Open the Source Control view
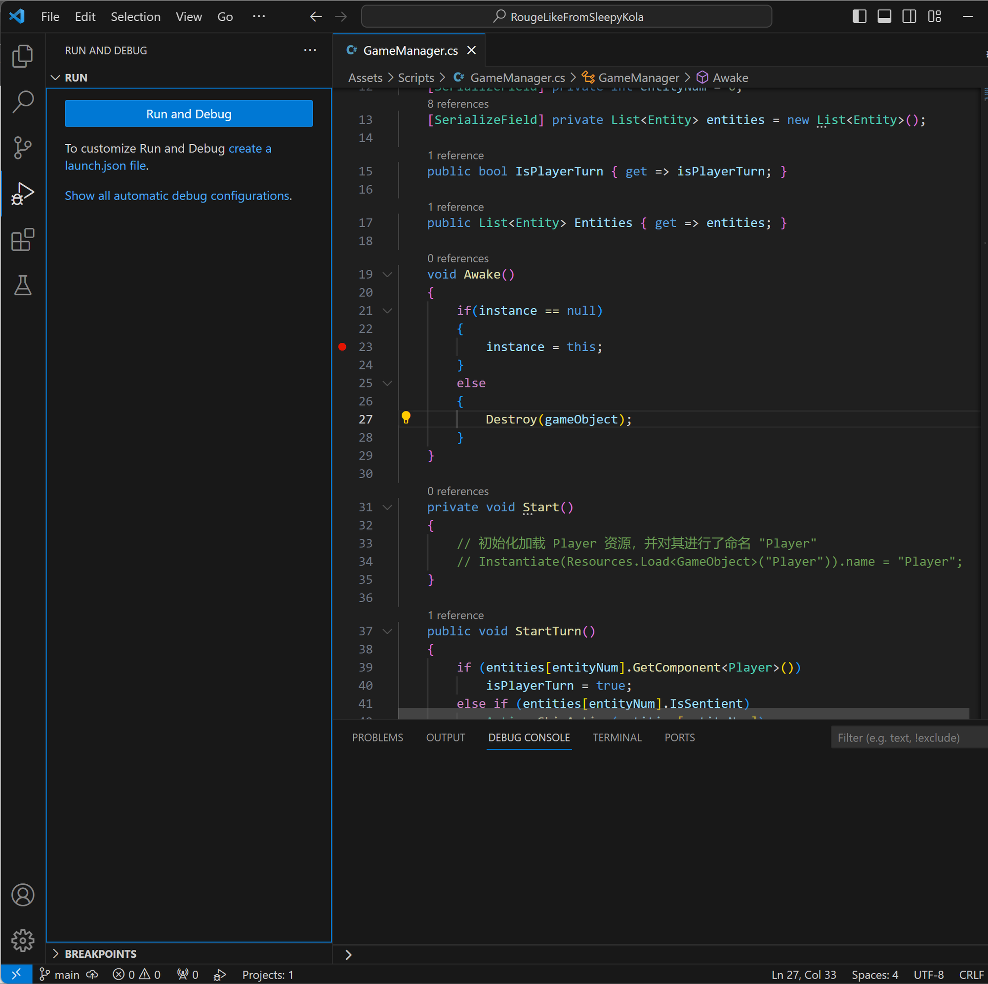988x984 pixels. point(23,147)
